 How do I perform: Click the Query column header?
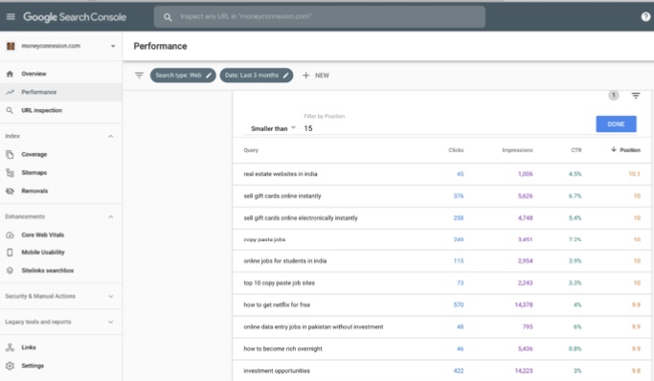point(251,150)
